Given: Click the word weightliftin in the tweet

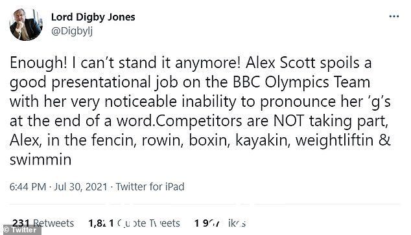Looking at the screenshot, I should click(x=335, y=140).
